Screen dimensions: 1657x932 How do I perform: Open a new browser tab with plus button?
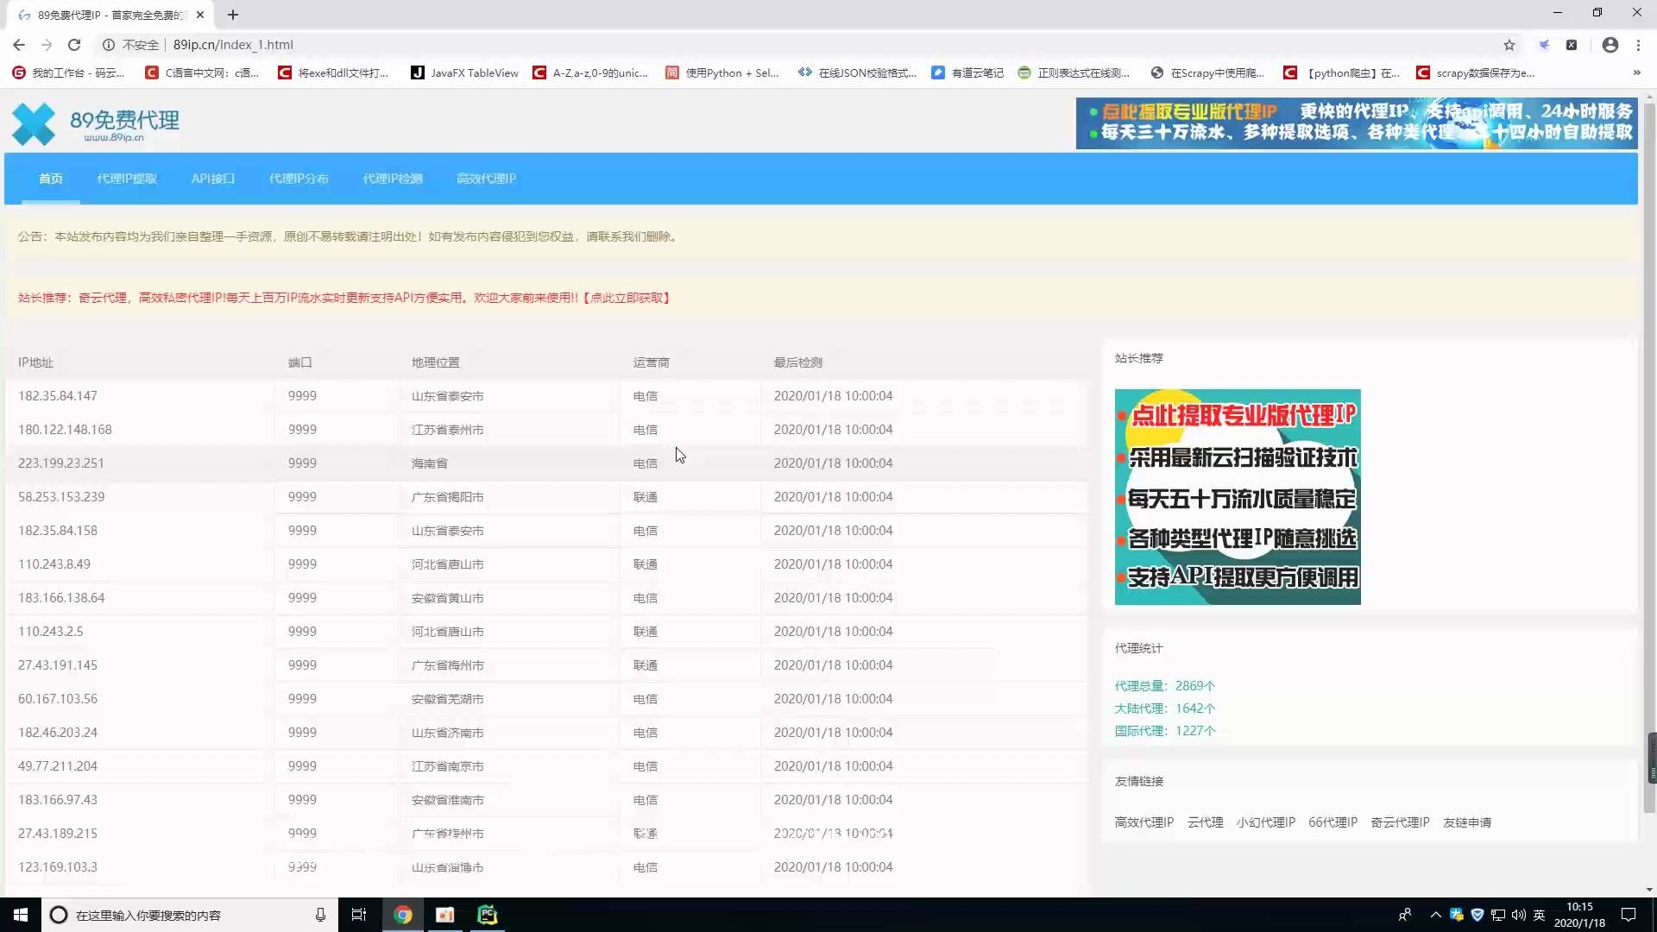click(233, 15)
